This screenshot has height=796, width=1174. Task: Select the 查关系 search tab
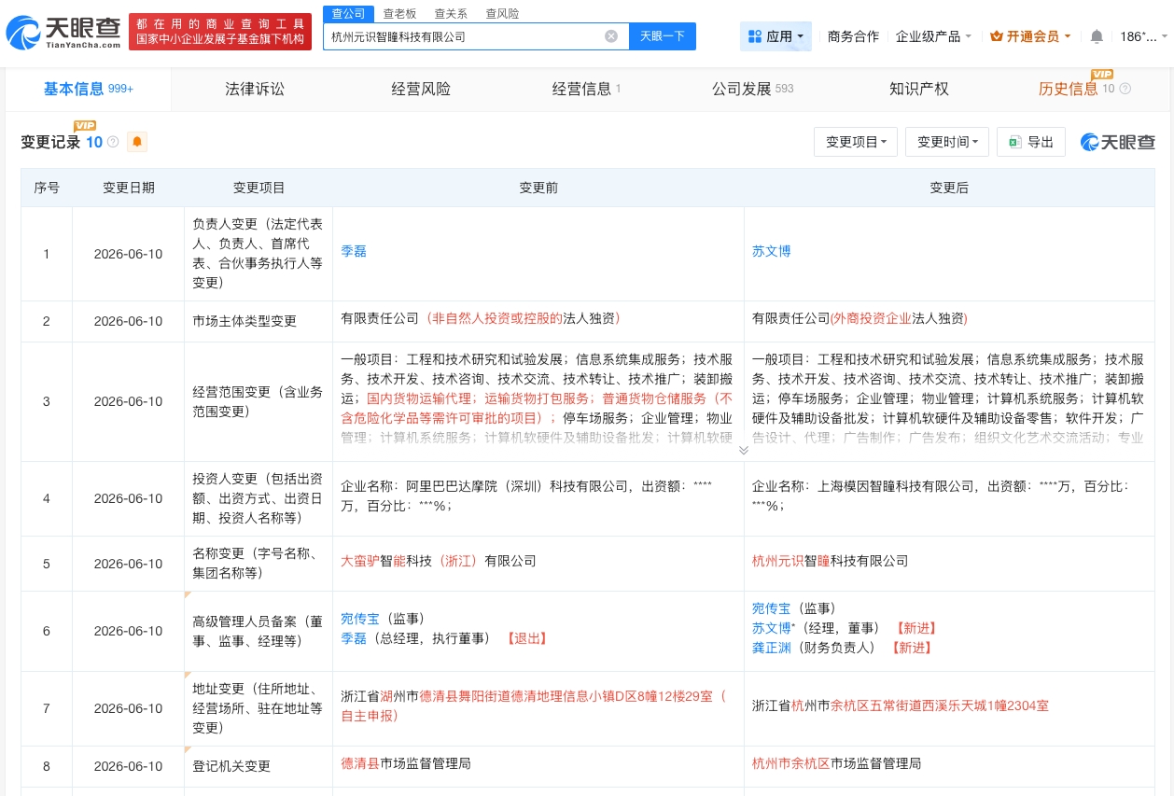tap(451, 13)
